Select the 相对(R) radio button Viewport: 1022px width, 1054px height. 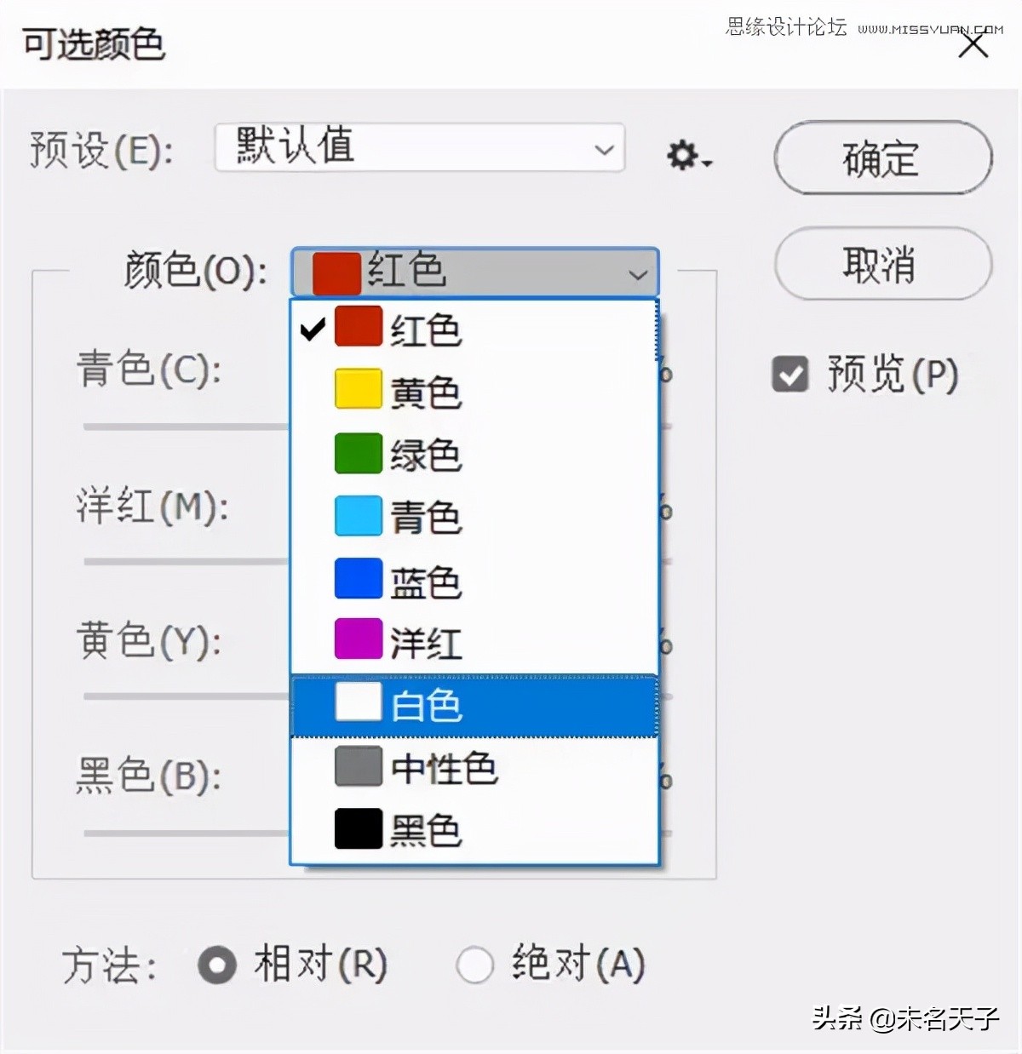[x=215, y=964]
